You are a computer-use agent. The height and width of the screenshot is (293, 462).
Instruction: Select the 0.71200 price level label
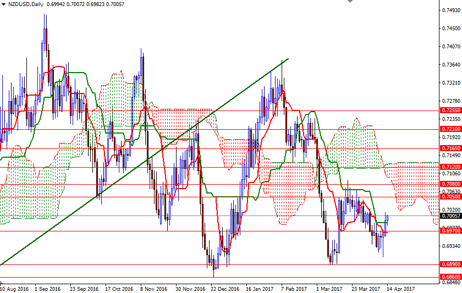(x=450, y=167)
